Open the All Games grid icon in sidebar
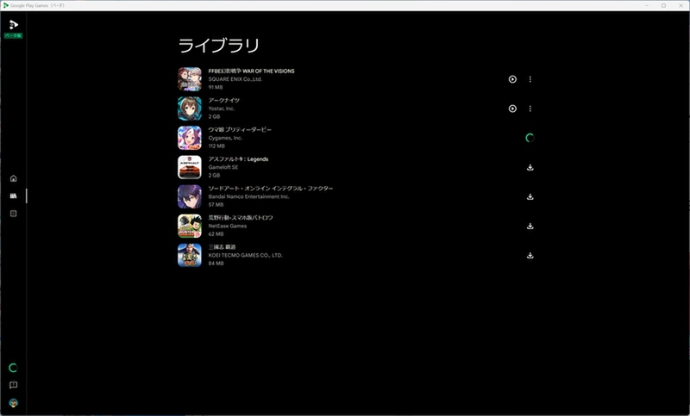The width and height of the screenshot is (690, 416). 13,214
